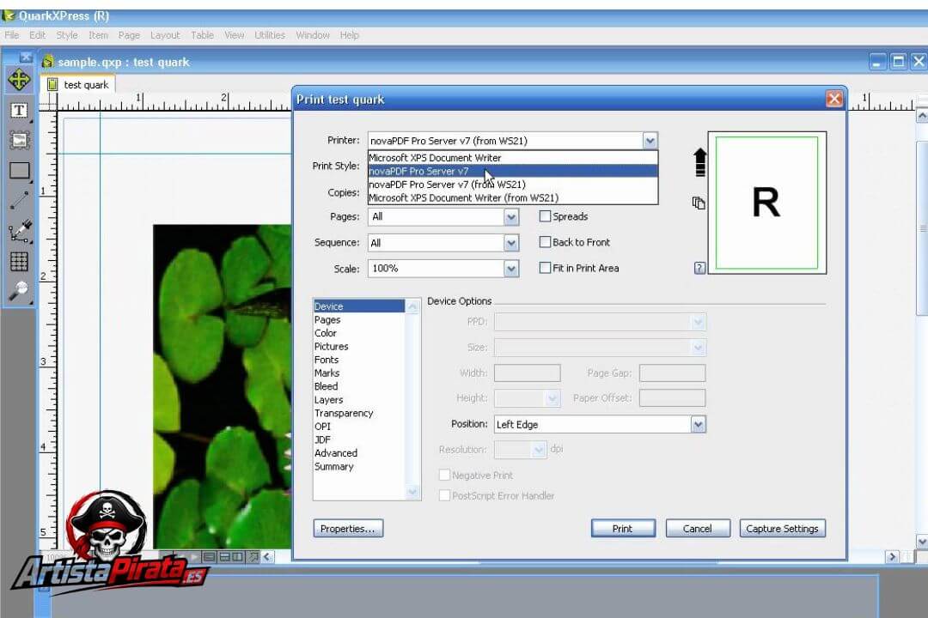Close the Print test quark dialog
The height and width of the screenshot is (618, 928).
coord(833,99)
